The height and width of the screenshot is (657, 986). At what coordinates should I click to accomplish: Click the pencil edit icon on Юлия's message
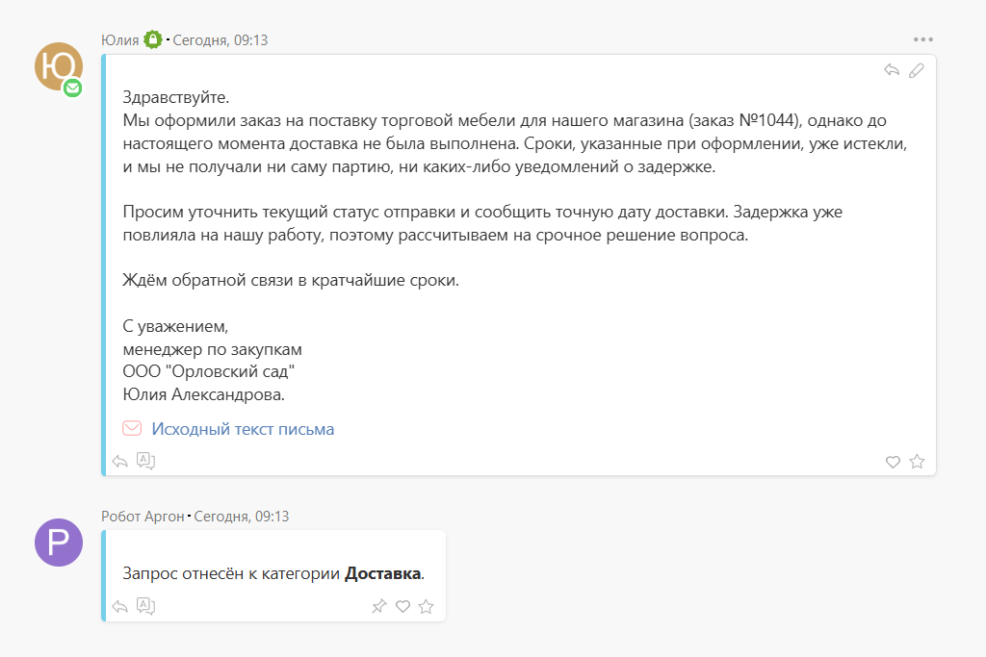[x=916, y=70]
